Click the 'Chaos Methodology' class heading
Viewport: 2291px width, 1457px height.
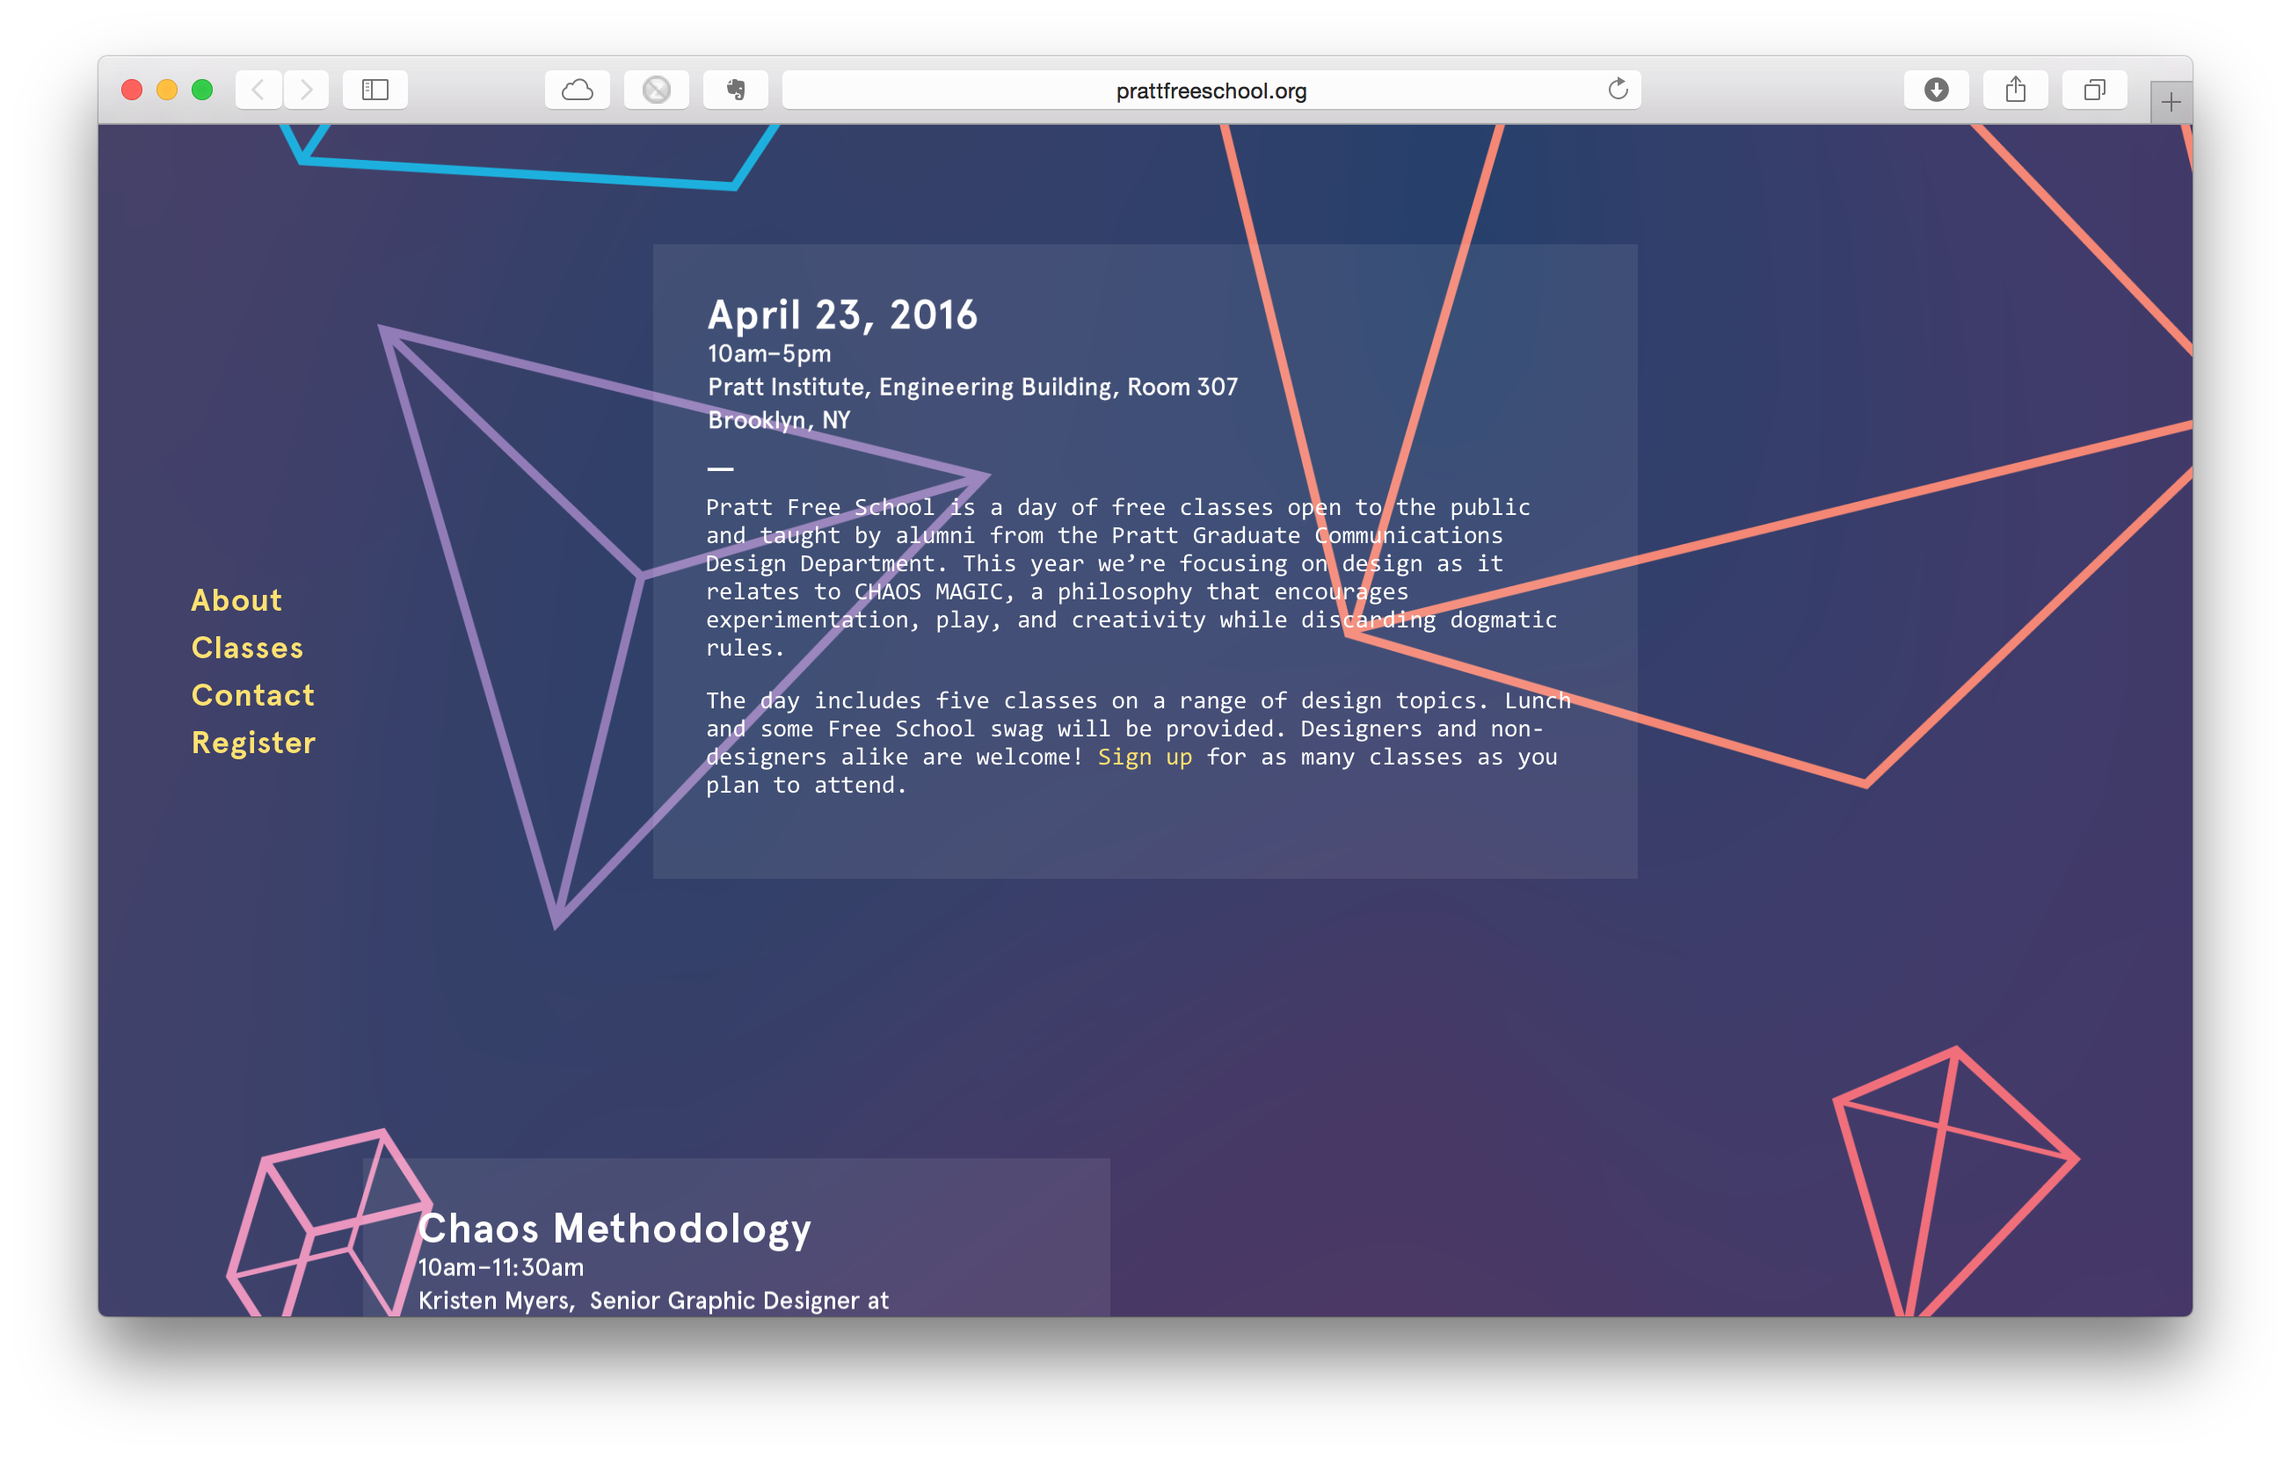pos(615,1229)
